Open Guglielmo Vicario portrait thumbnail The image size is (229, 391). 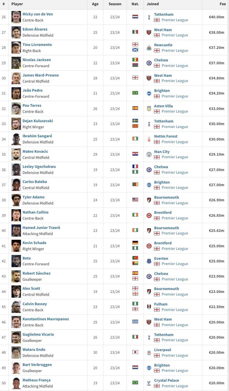pos(16,337)
